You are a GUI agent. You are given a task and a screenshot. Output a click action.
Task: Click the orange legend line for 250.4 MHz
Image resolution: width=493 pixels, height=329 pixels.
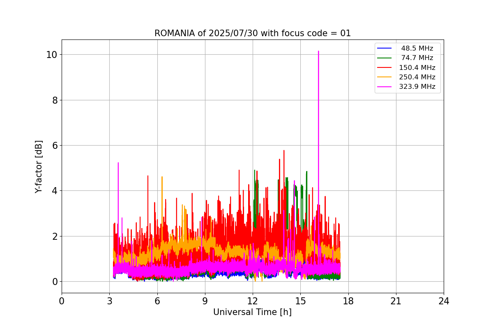385,77
